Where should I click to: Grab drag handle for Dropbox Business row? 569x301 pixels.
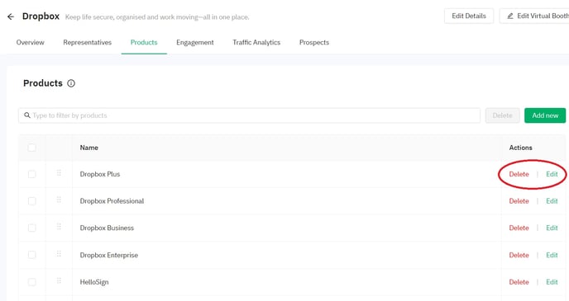[x=59, y=228]
